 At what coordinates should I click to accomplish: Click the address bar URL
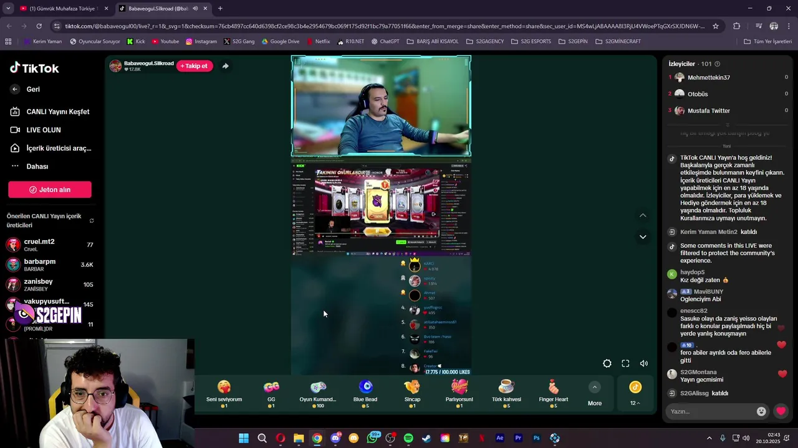pyautogui.click(x=385, y=26)
